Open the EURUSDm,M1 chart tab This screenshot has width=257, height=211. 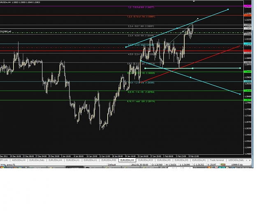pos(199,160)
